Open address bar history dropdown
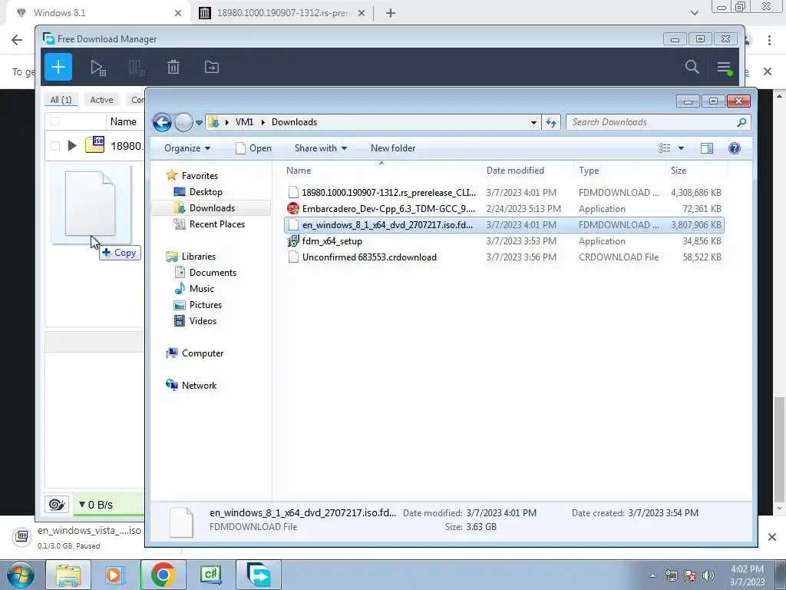 533,122
